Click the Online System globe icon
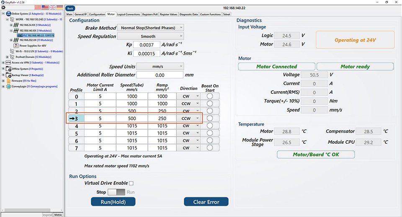The image size is (402, 217). pyautogui.click(x=8, y=14)
